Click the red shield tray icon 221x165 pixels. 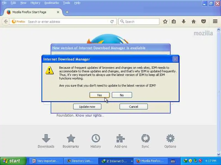200,161
